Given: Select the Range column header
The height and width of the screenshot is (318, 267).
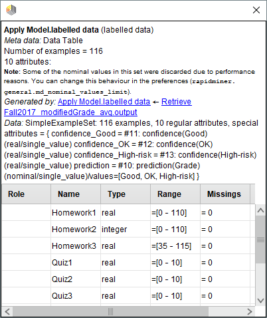Looking at the screenshot, I should coord(175,194).
